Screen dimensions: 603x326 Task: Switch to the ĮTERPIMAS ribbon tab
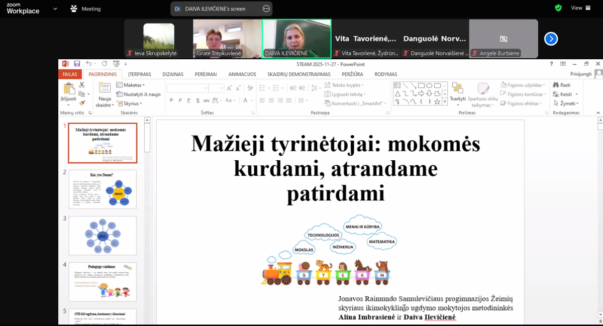point(139,74)
